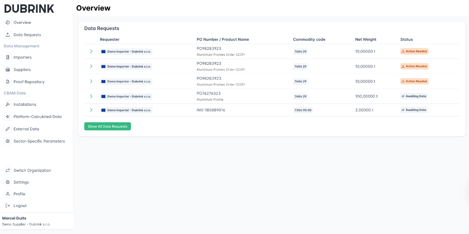Viewport: 469px width, 234px height.
Task: Click net weight 100,00000 t
Action: pyautogui.click(x=367, y=96)
